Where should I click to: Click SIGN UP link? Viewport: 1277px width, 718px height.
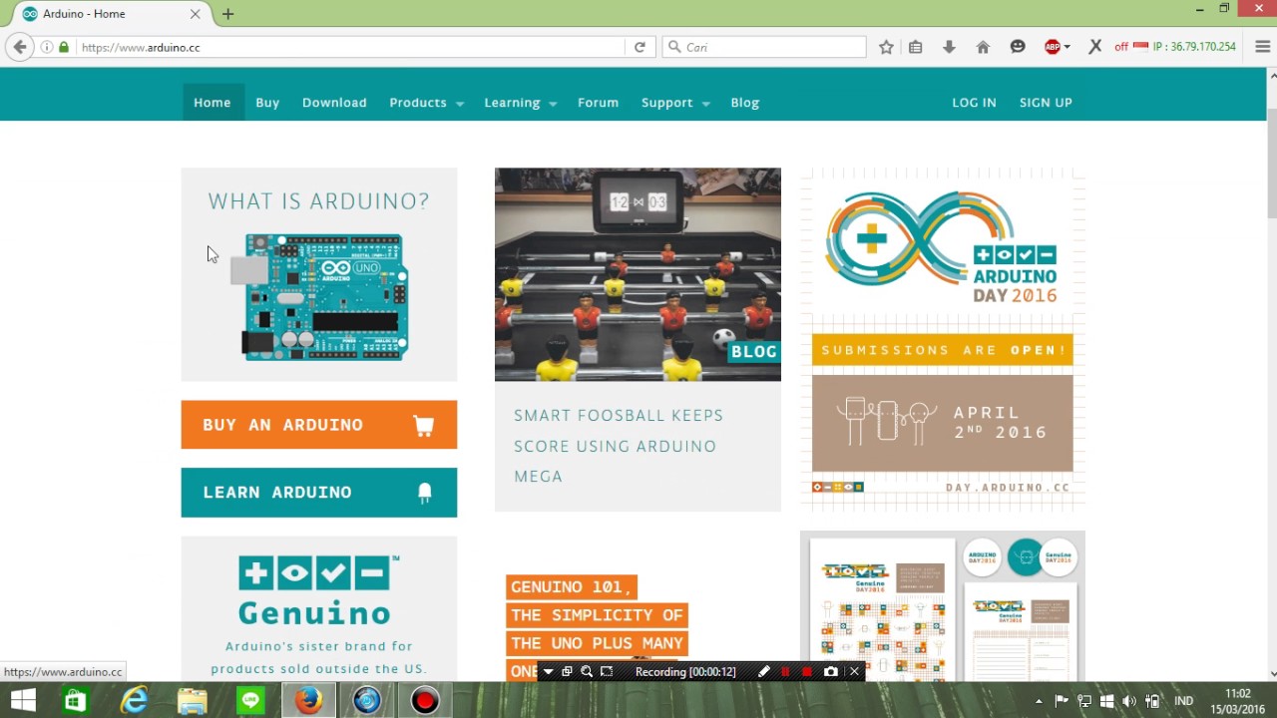pos(1046,102)
